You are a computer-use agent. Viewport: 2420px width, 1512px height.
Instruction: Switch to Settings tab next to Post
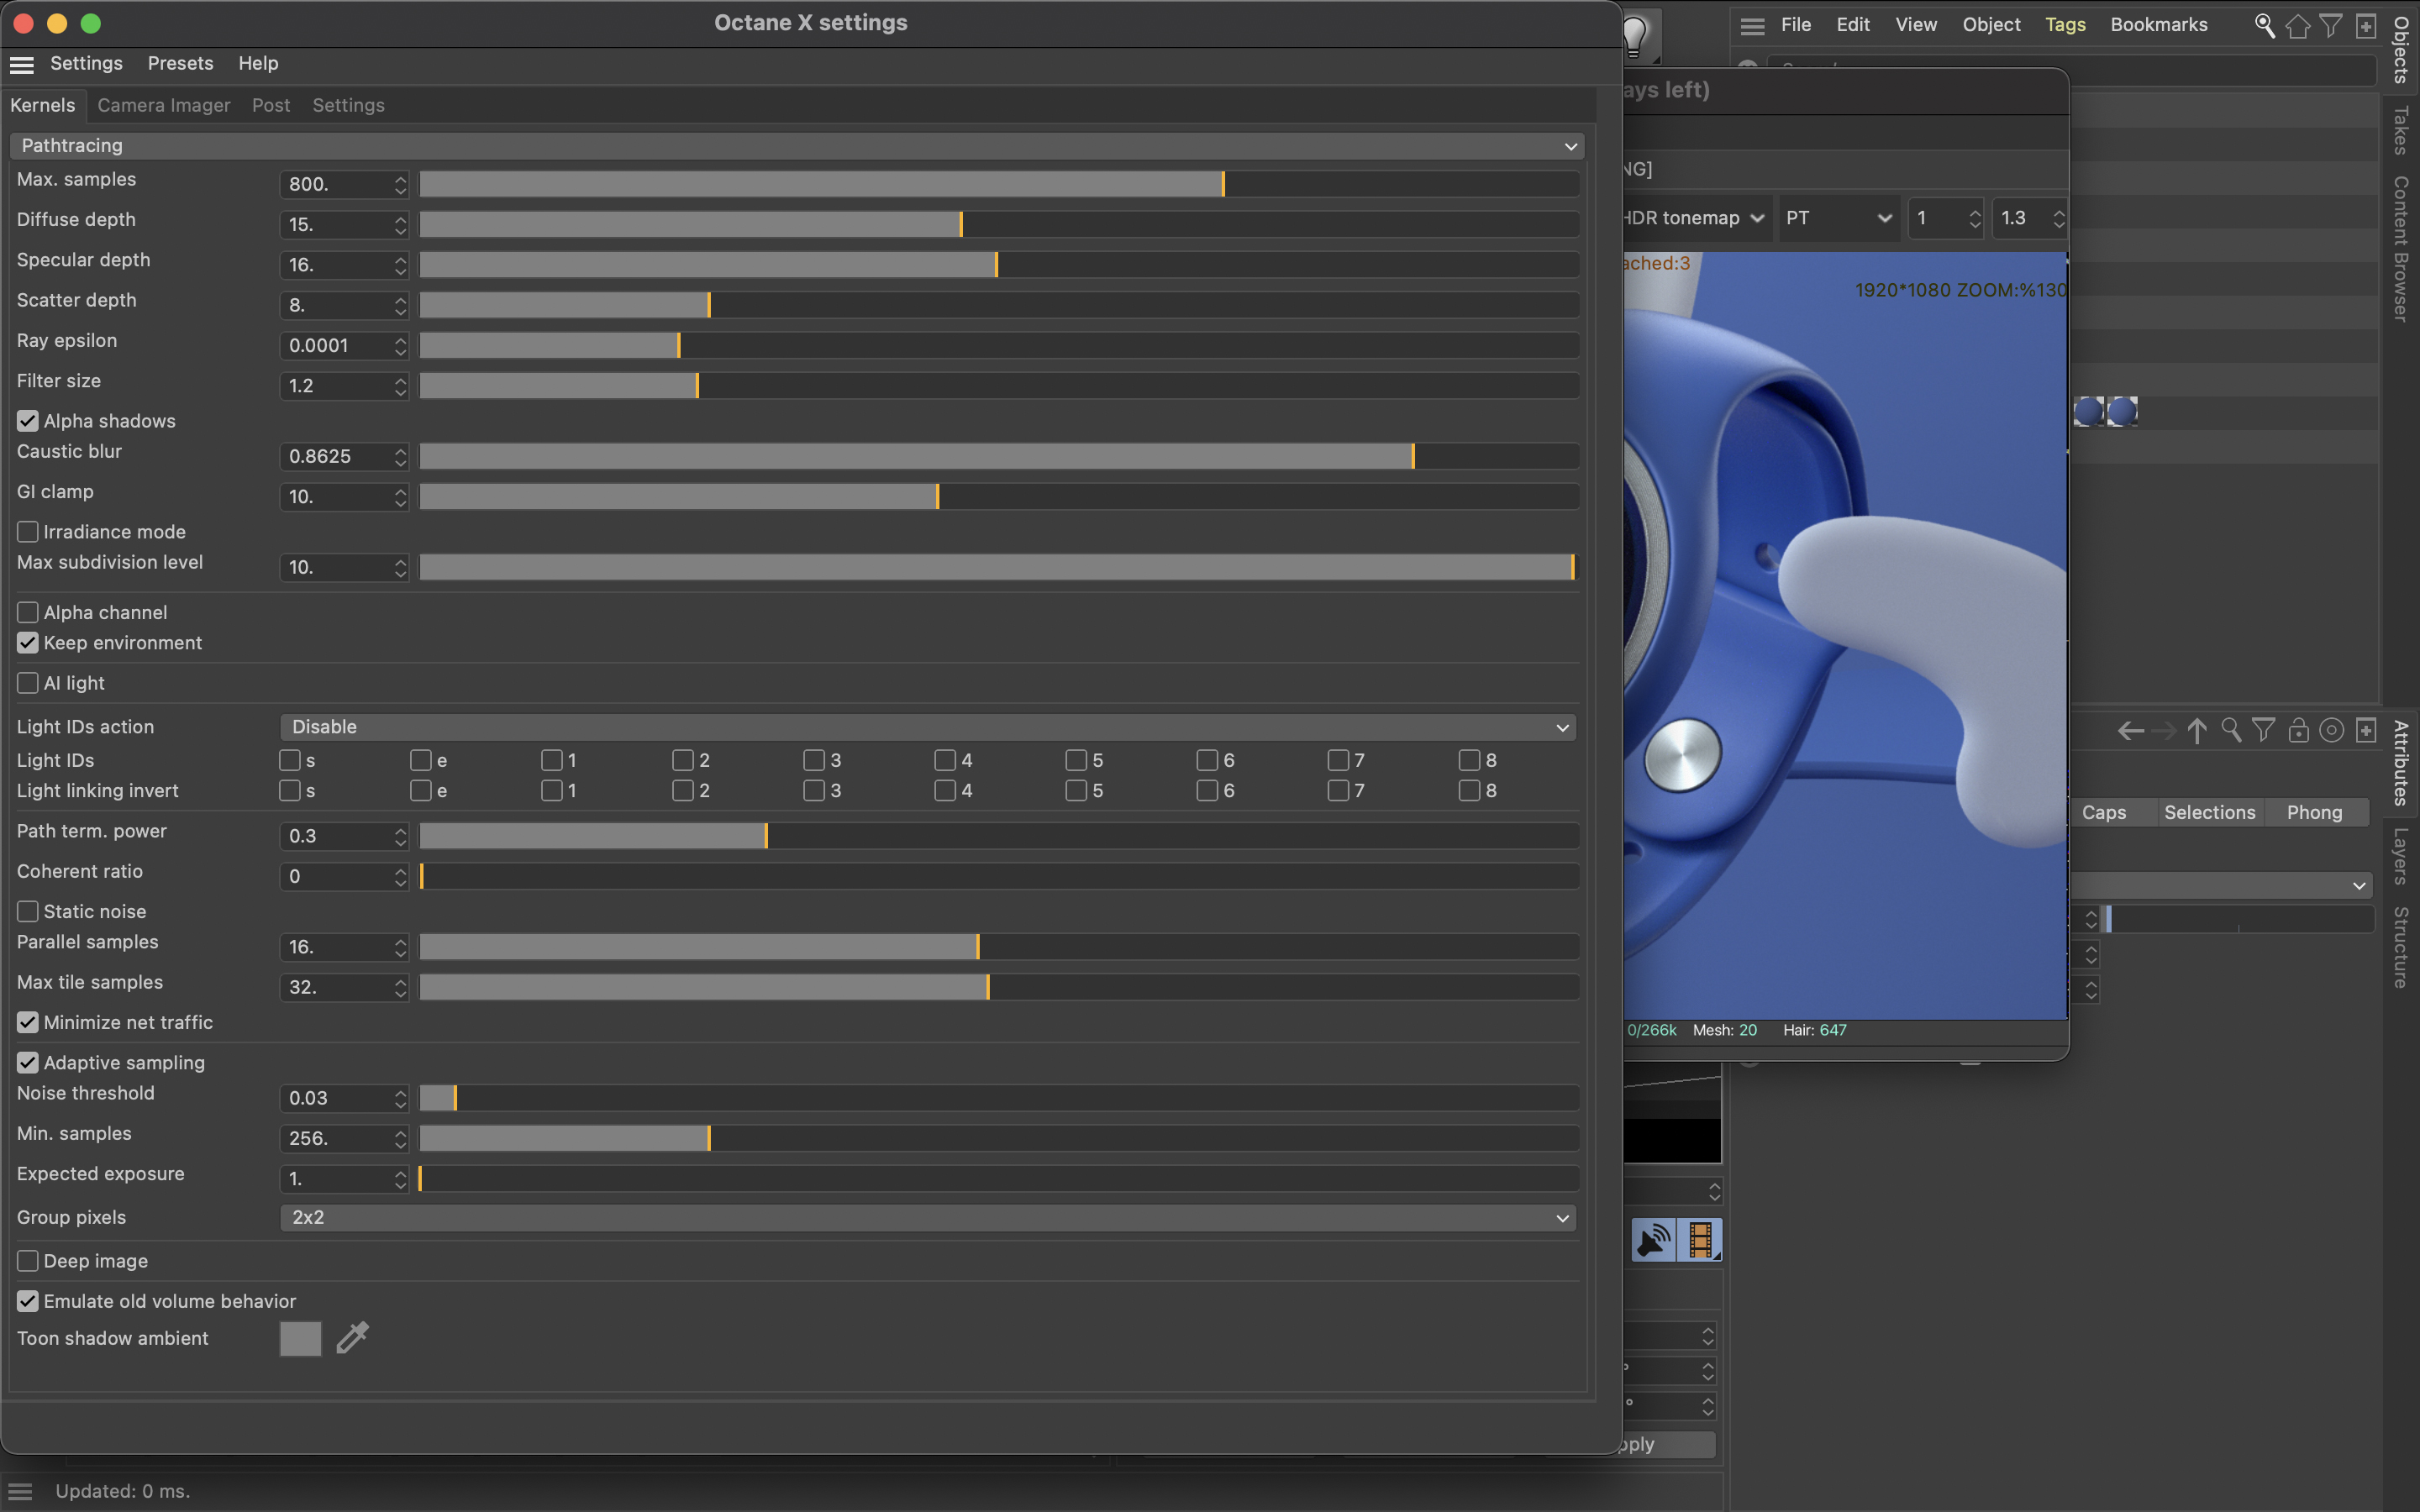pyautogui.click(x=348, y=106)
